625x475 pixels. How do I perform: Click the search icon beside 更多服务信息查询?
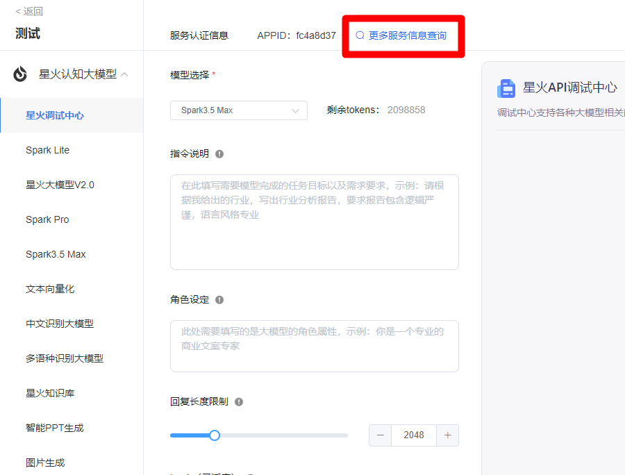click(360, 35)
